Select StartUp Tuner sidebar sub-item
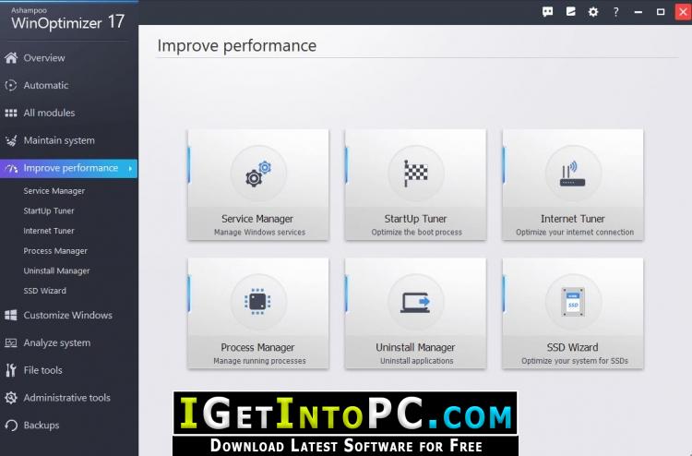This screenshot has width=692, height=456. [49, 211]
